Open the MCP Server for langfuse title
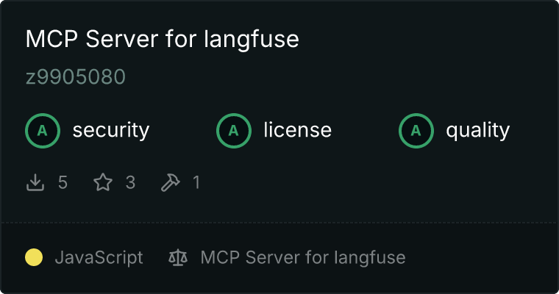The height and width of the screenshot is (294, 559). (163, 39)
